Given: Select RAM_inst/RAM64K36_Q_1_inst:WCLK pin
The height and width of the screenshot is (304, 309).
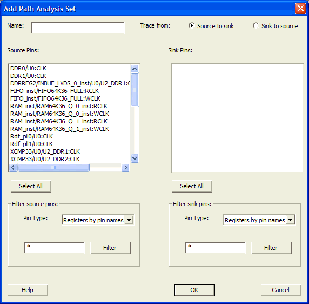Looking at the screenshot, I should pyautogui.click(x=60, y=129).
